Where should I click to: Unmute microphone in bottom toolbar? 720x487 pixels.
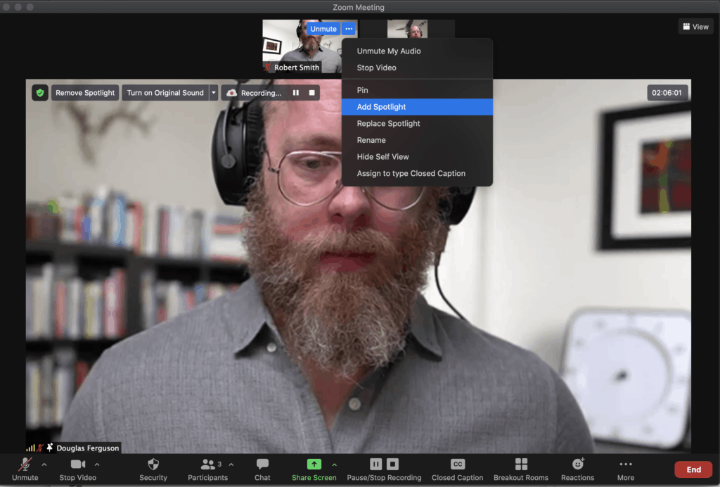tap(25, 464)
